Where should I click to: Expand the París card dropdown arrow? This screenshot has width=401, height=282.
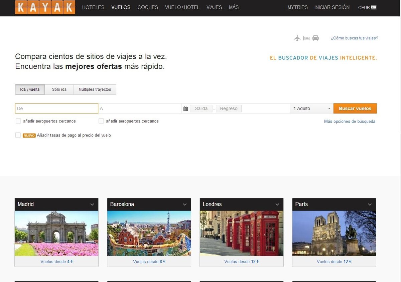coord(370,205)
